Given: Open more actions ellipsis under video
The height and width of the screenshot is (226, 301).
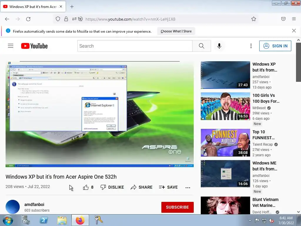Looking at the screenshot, I should [188, 187].
